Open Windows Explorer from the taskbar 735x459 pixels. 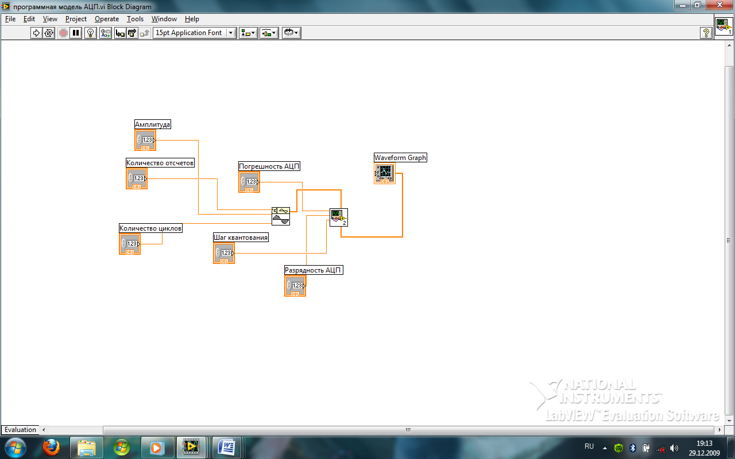(86, 447)
